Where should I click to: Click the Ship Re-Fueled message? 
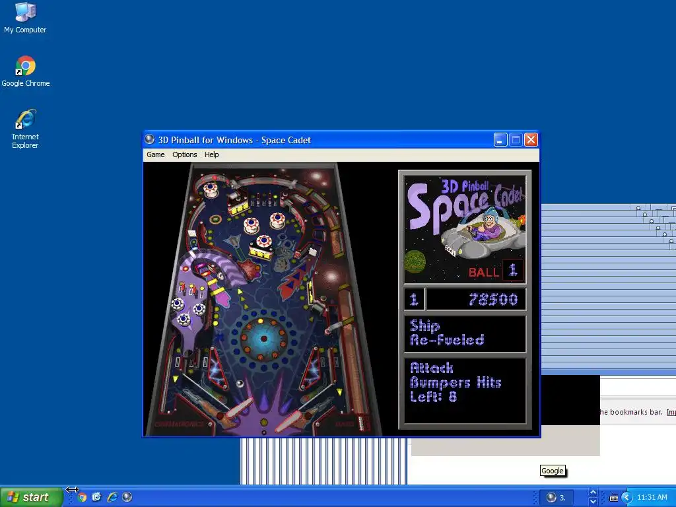pos(465,333)
